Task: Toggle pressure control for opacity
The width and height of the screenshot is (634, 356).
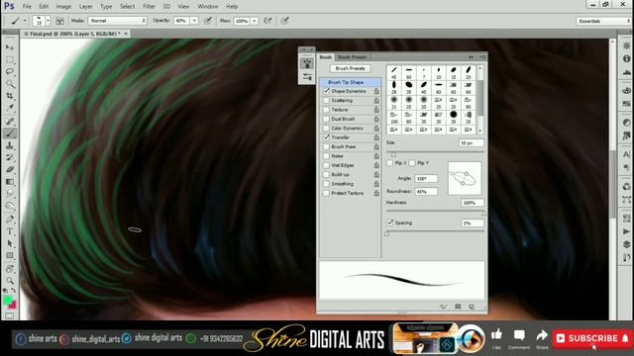Action: click(x=208, y=21)
